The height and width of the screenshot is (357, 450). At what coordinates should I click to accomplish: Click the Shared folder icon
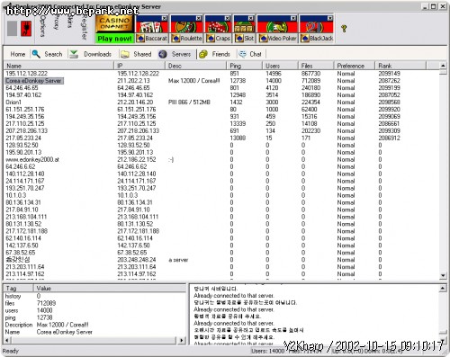point(125,54)
